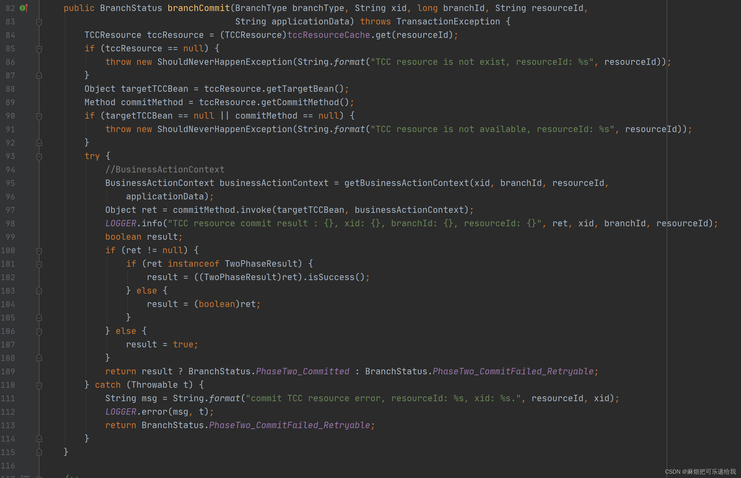The height and width of the screenshot is (478, 741).
Task: Click the fold end marker at line 105
Action: pos(39,318)
